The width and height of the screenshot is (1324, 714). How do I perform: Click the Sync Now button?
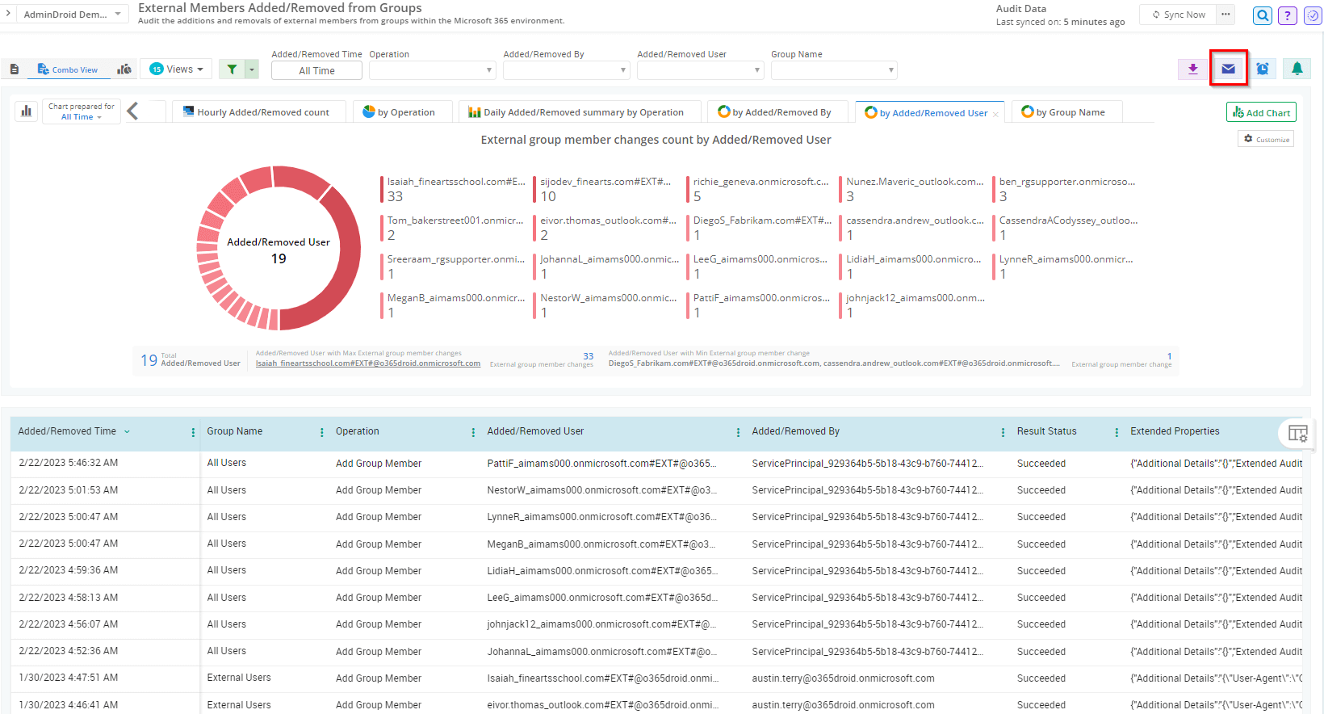tap(1178, 15)
